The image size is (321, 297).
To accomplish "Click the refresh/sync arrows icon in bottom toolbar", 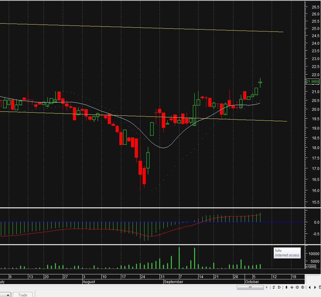I will 274,287.
